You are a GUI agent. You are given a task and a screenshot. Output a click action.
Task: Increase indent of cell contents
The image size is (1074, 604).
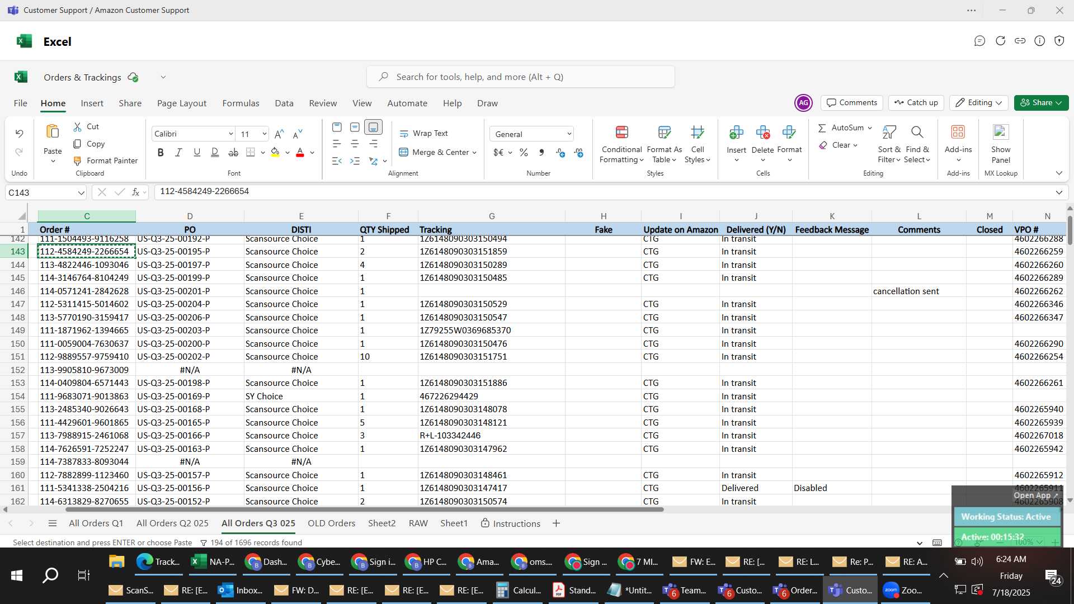click(x=355, y=161)
